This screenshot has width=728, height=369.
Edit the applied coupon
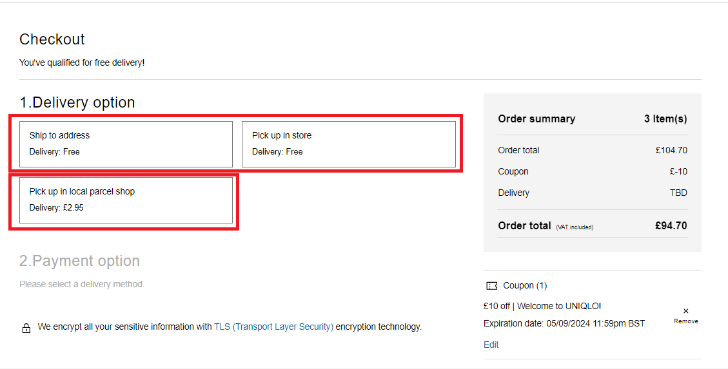point(491,345)
